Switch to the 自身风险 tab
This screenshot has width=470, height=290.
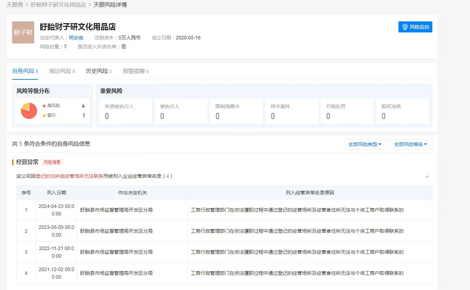tap(25, 71)
